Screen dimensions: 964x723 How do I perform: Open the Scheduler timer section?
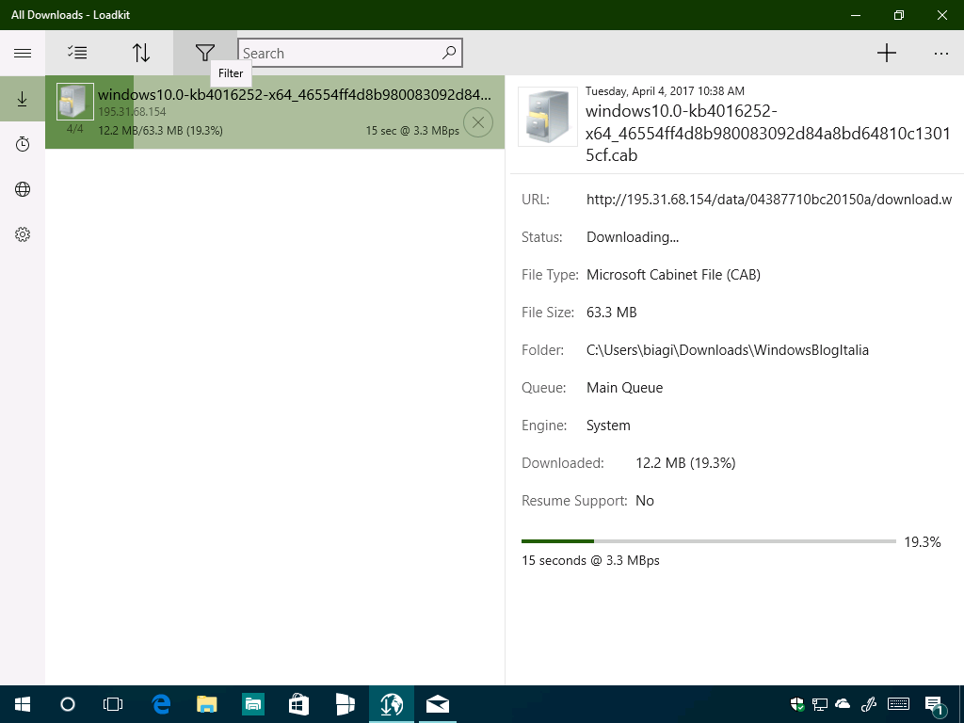23,144
